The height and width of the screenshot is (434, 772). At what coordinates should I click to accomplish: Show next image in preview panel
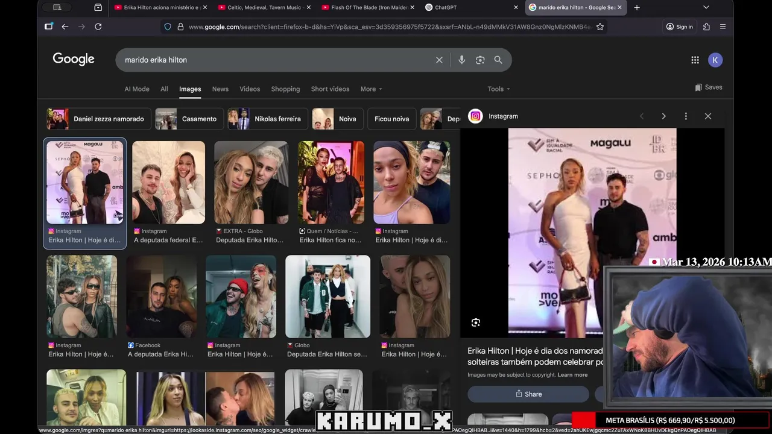click(663, 116)
